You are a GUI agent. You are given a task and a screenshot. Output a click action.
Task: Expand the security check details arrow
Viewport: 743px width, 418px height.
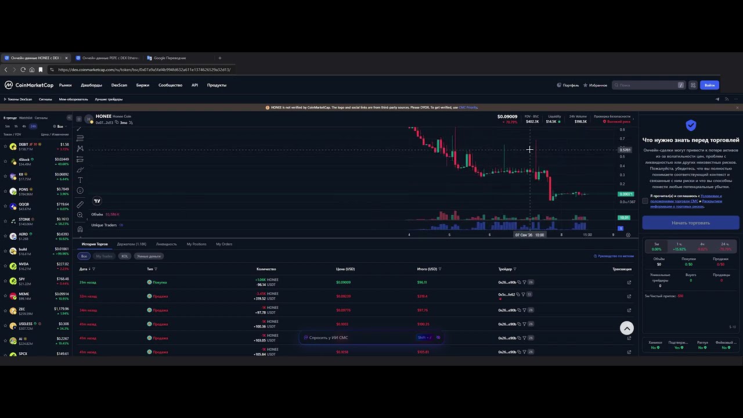pos(633,119)
